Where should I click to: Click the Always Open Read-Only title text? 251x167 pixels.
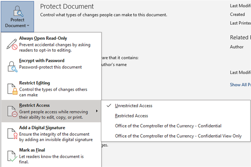pos(43,38)
